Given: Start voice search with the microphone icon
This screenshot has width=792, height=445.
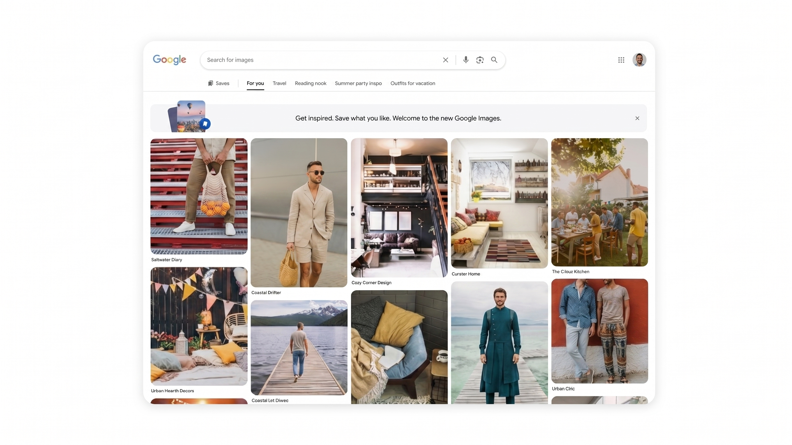Looking at the screenshot, I should coord(466,60).
